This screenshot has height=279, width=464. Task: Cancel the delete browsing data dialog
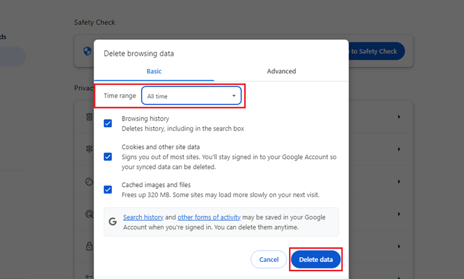tap(268, 259)
